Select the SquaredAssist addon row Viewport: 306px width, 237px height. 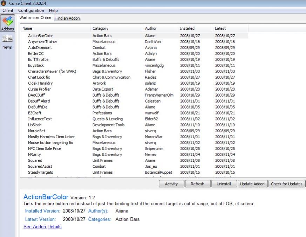(134, 166)
